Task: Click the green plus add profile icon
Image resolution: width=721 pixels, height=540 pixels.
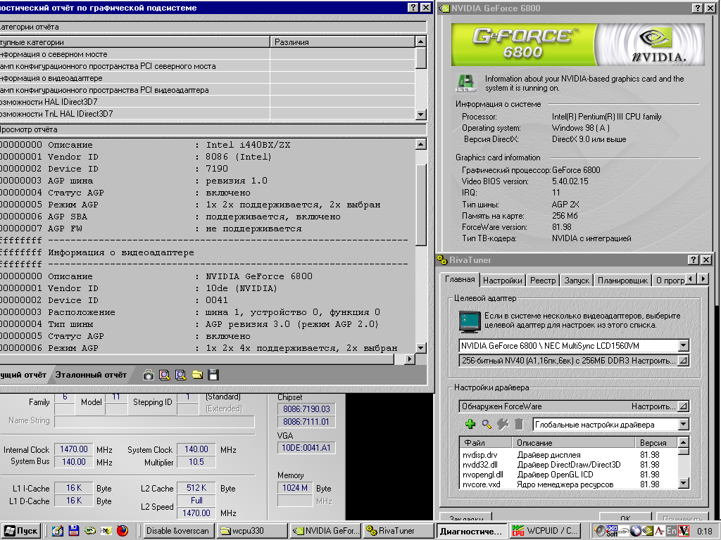Action: 471,424
